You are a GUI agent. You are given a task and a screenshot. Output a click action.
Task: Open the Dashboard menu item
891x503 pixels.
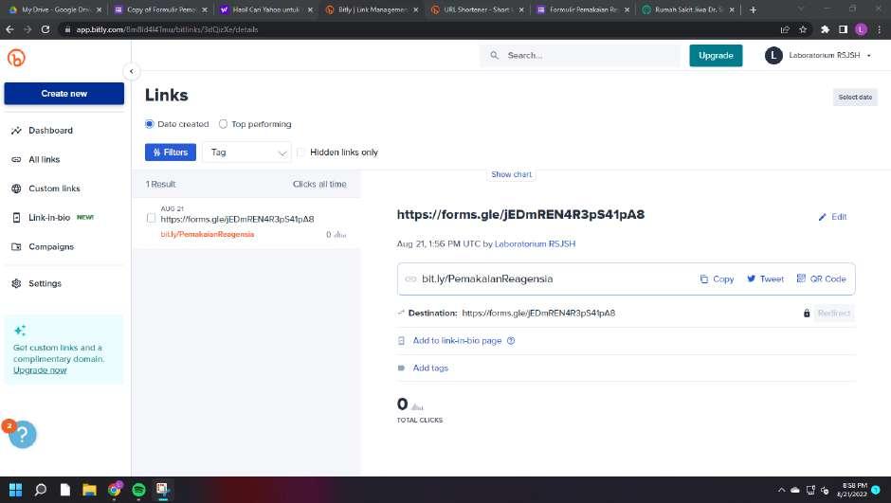50,131
